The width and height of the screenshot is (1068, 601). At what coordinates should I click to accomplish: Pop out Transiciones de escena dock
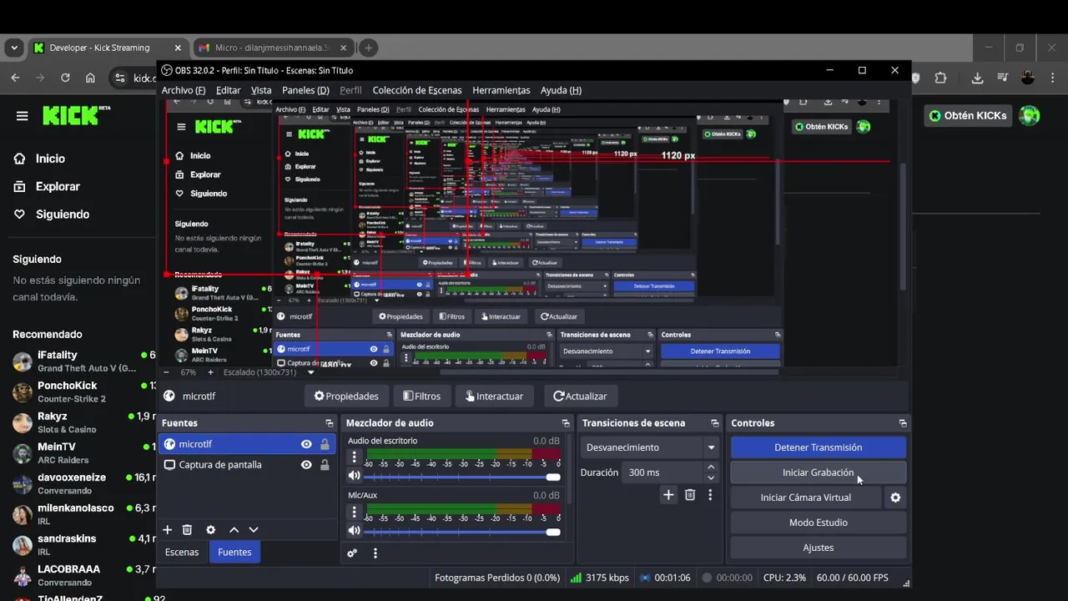(714, 423)
